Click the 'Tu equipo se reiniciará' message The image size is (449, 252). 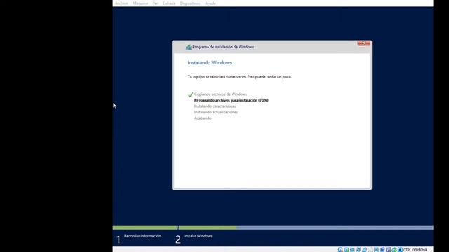pyautogui.click(x=240, y=77)
